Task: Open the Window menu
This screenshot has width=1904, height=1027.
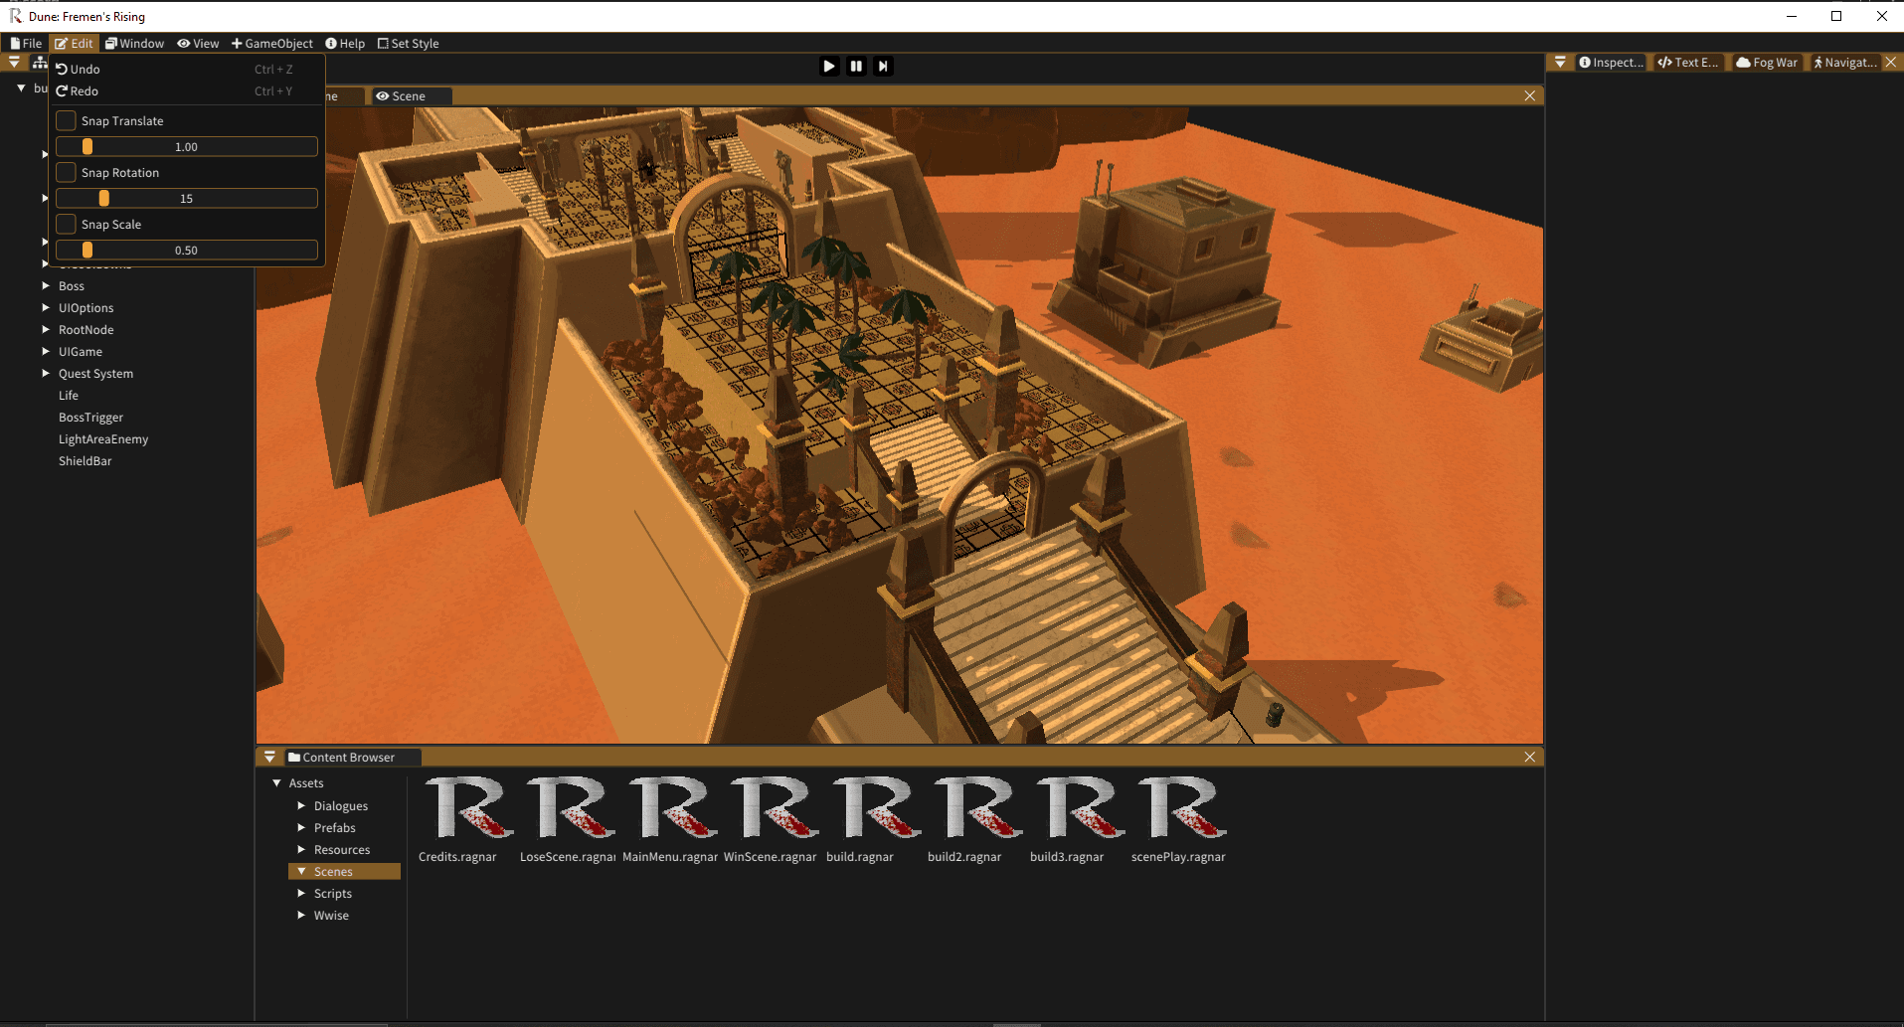Action: [x=134, y=43]
